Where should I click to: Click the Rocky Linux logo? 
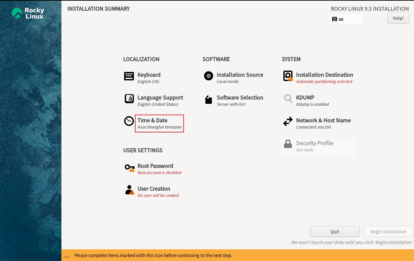pyautogui.click(x=28, y=13)
